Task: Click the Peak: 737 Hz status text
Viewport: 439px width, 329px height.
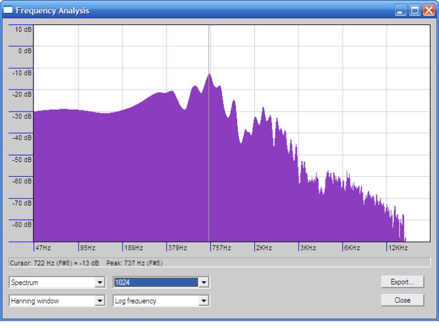Action: [134, 263]
